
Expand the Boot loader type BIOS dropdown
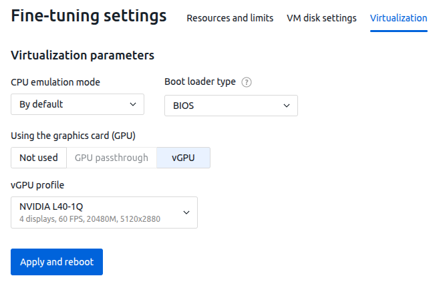[231, 106]
